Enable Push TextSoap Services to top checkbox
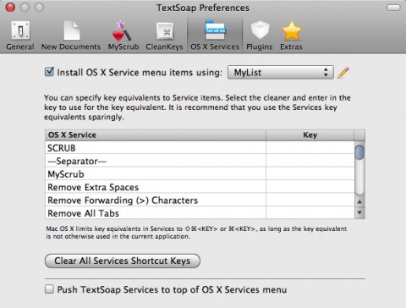The image size is (406, 308). point(49,289)
